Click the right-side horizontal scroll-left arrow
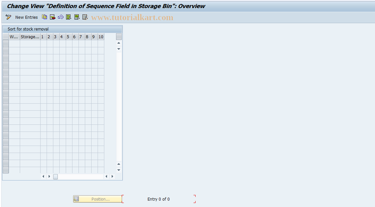The height and width of the screenshot is (207, 375). 106,176
